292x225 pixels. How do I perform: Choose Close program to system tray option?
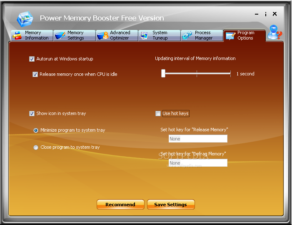point(36,147)
